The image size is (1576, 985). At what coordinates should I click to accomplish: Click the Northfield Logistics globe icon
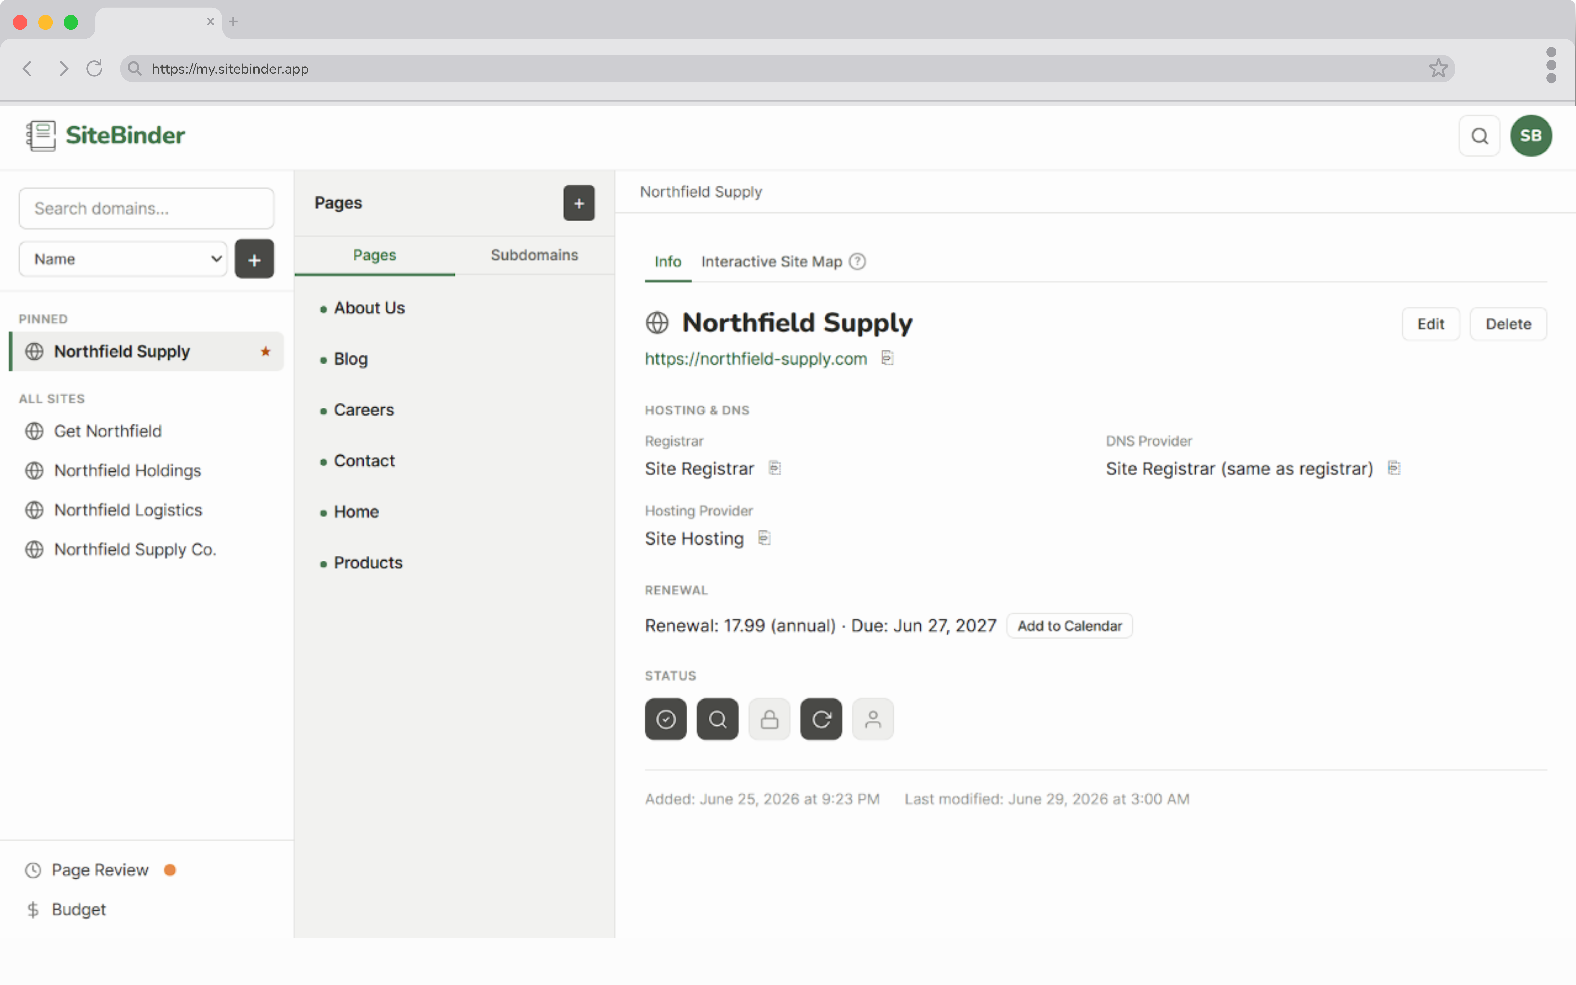tap(34, 510)
